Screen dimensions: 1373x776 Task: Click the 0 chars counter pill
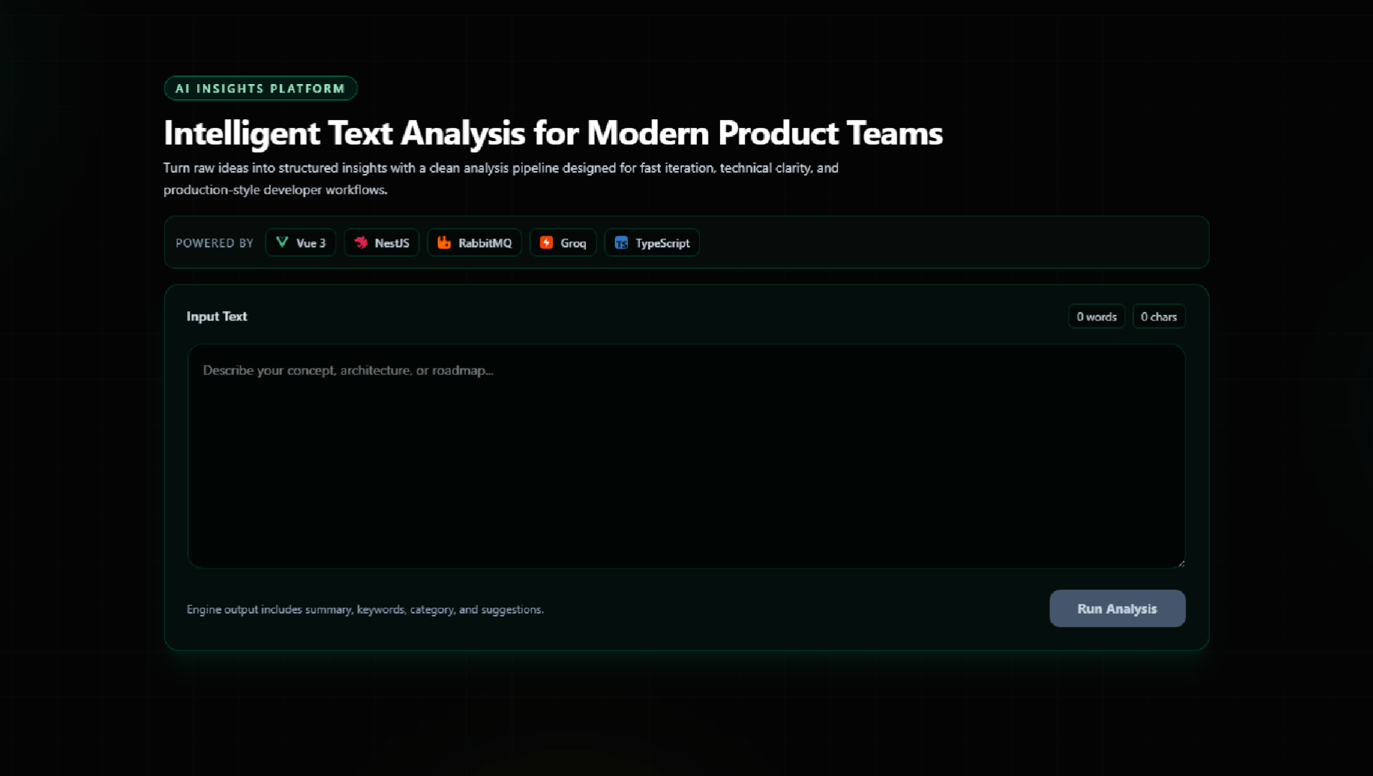[x=1159, y=316]
